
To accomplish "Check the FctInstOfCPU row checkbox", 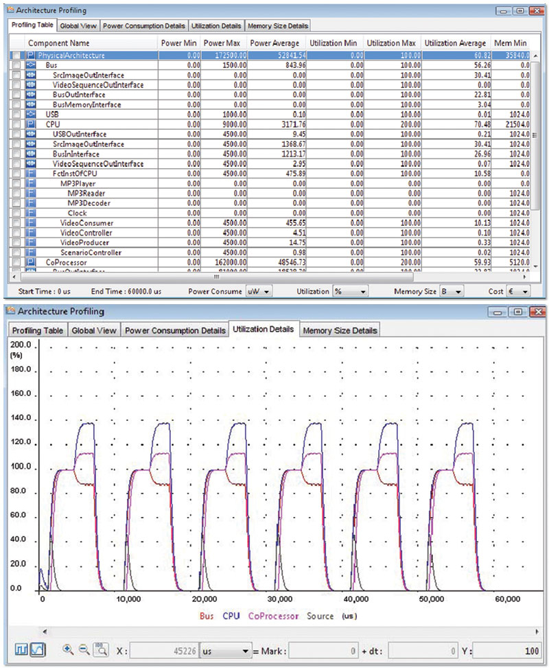I will [16, 174].
